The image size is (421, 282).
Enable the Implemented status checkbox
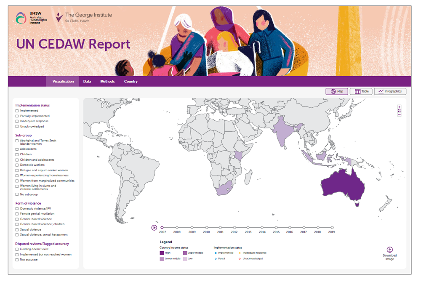click(x=17, y=111)
